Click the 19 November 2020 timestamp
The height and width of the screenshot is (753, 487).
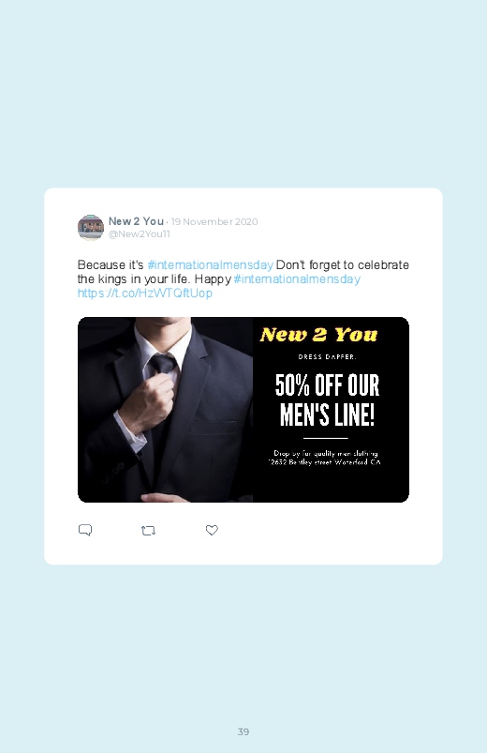[214, 221]
